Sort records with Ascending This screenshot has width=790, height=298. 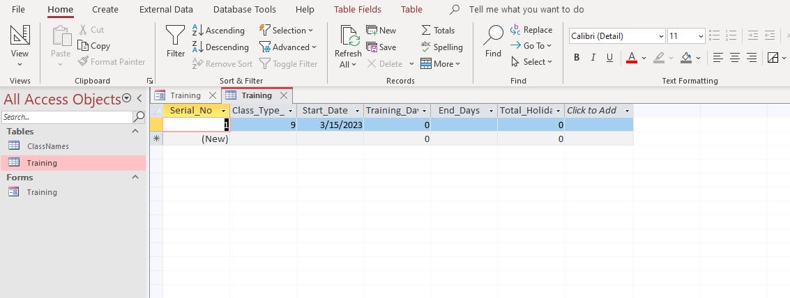[x=218, y=31]
